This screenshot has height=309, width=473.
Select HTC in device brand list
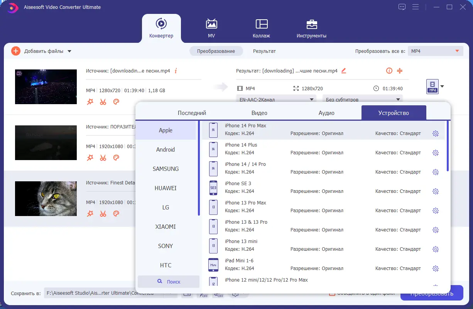(x=166, y=265)
